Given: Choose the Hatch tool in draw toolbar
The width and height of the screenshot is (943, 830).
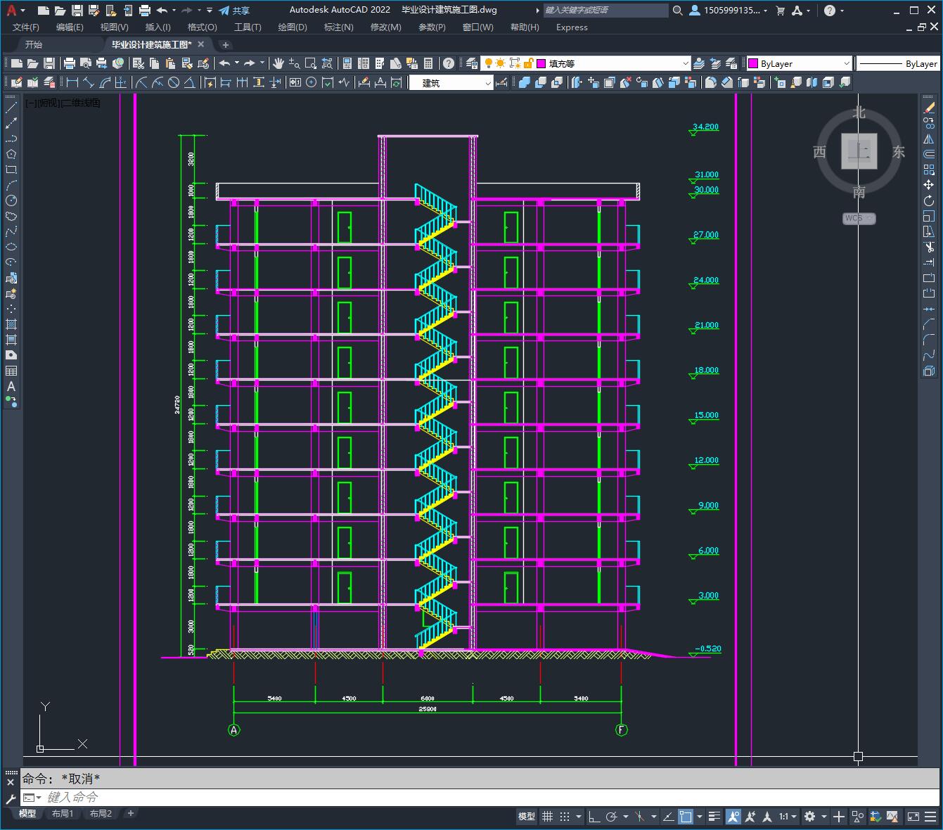Looking at the screenshot, I should tap(11, 324).
